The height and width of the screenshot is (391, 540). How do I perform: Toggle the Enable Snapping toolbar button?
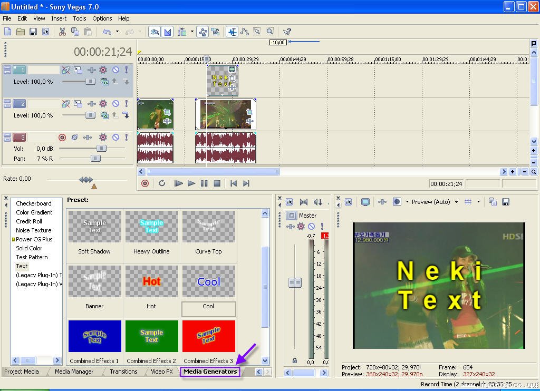point(155,32)
